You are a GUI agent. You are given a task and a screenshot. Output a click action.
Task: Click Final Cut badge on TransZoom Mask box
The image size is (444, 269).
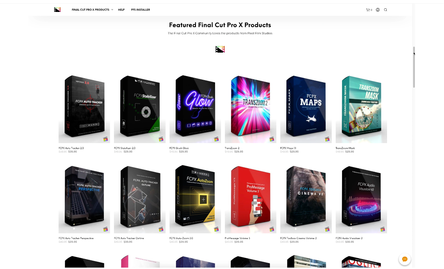[x=383, y=139]
